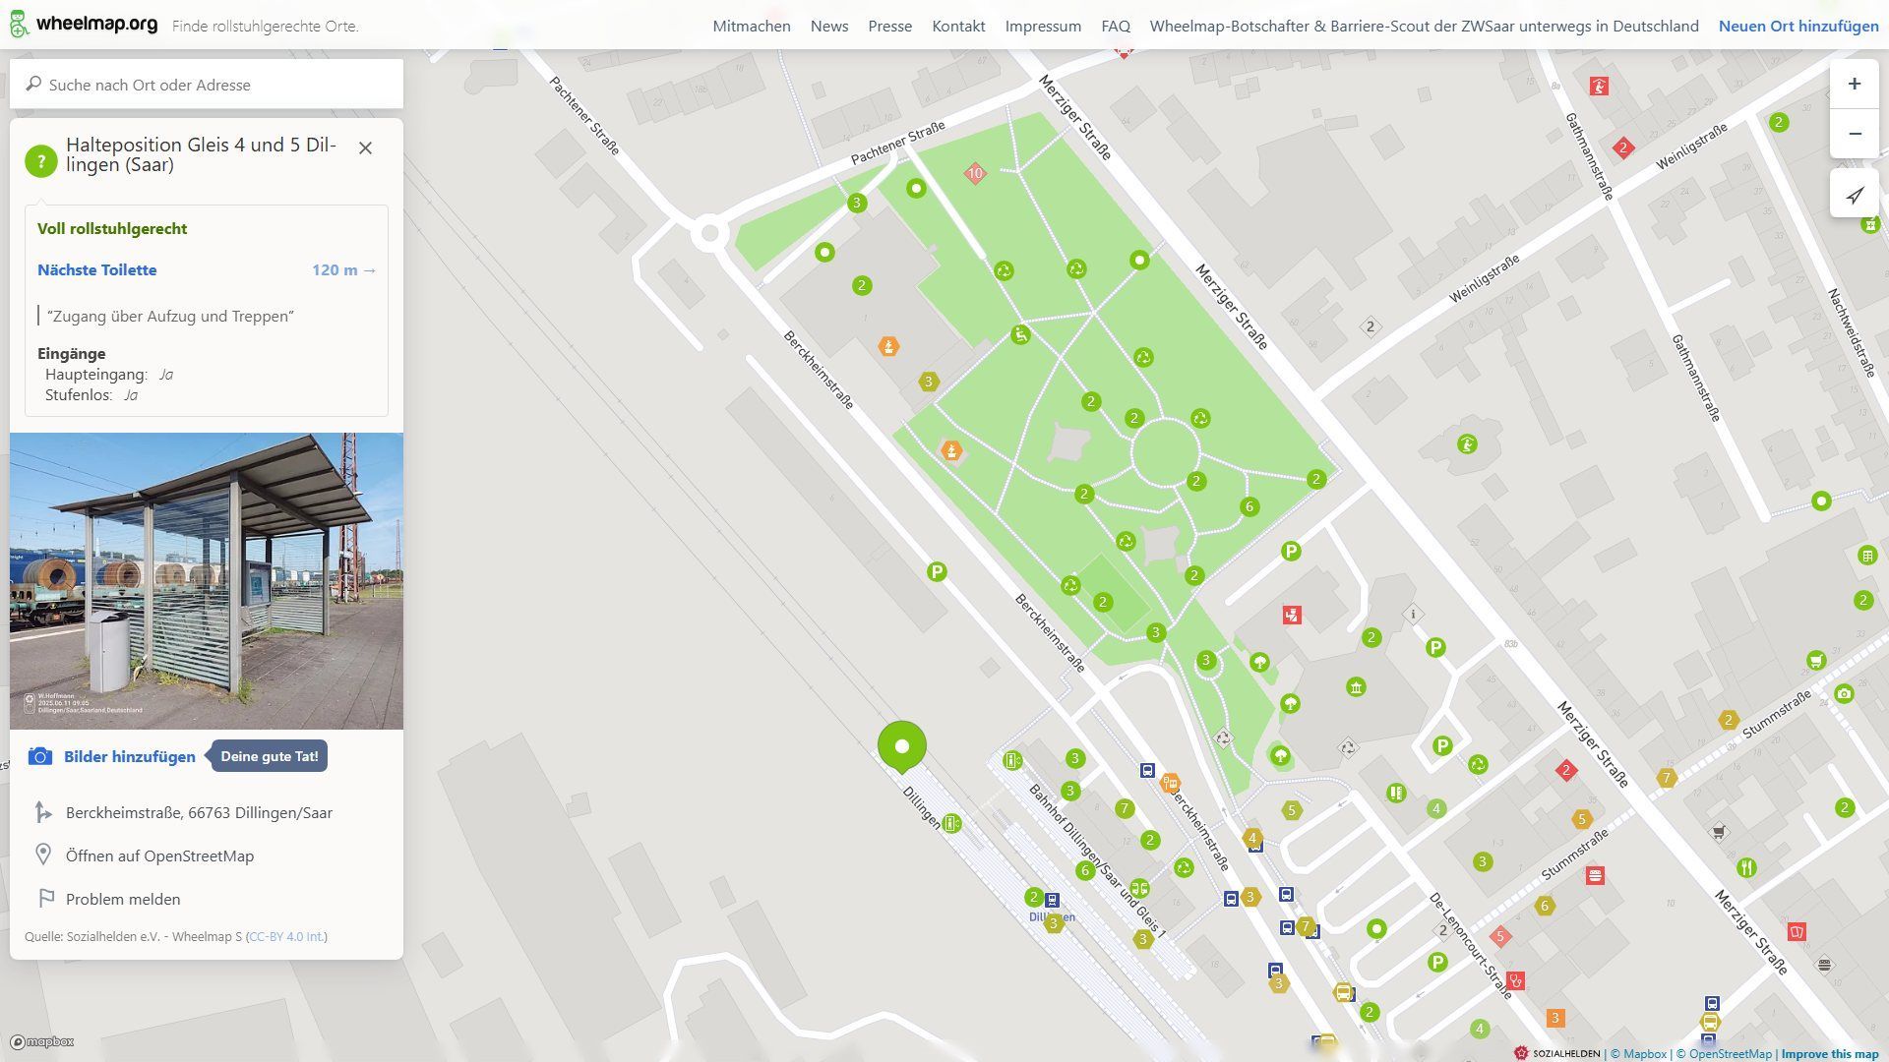Image resolution: width=1889 pixels, height=1062 pixels.
Task: Open the bus shelter photo thumbnail
Action: tap(207, 580)
